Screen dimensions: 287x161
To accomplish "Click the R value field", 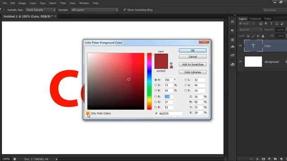I will pos(168,97).
